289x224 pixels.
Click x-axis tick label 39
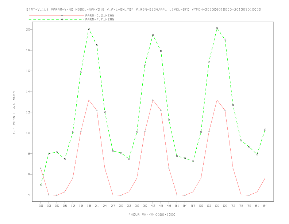pos(145,206)
